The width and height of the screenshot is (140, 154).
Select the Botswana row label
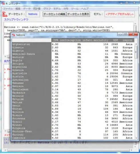[19, 118]
